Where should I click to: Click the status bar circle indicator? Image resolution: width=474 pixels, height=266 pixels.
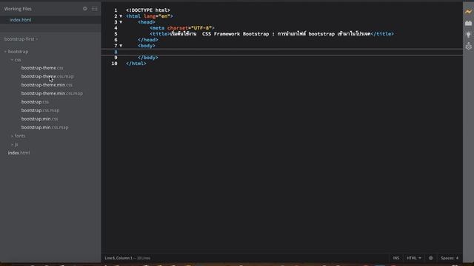point(431,258)
